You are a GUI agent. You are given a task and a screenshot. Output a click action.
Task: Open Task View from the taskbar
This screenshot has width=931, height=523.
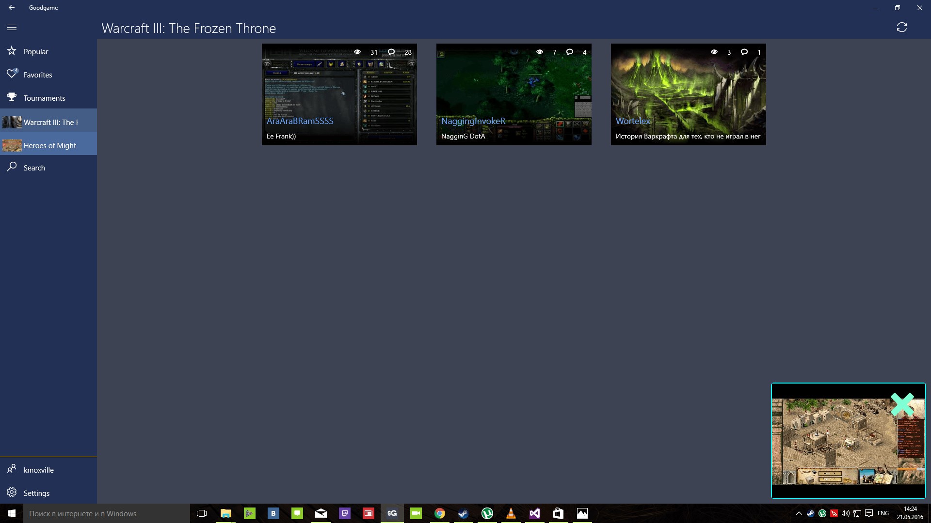click(202, 513)
